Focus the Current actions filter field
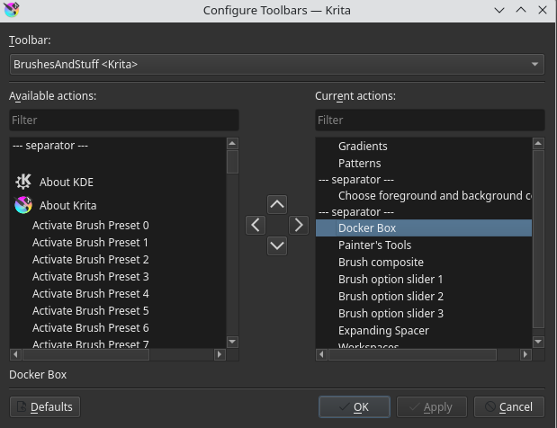This screenshot has width=557, height=428. 429,120
